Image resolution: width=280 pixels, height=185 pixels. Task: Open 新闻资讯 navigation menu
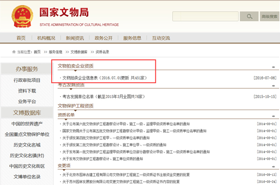(x=75, y=38)
